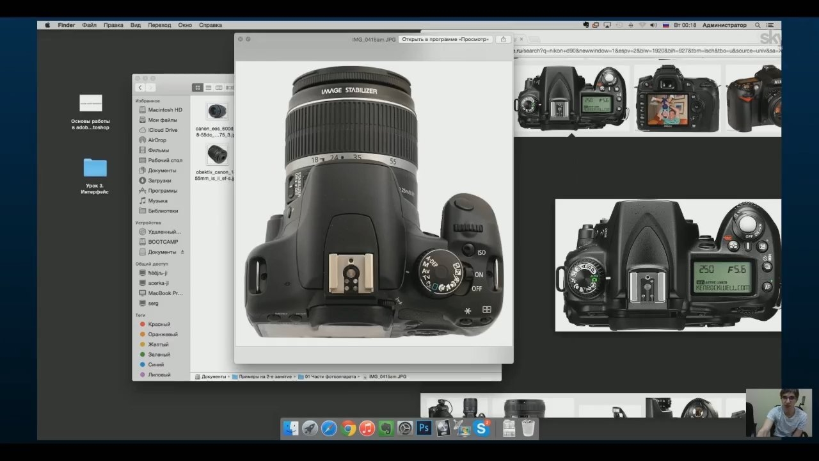Open the Вид menu

pos(136,25)
